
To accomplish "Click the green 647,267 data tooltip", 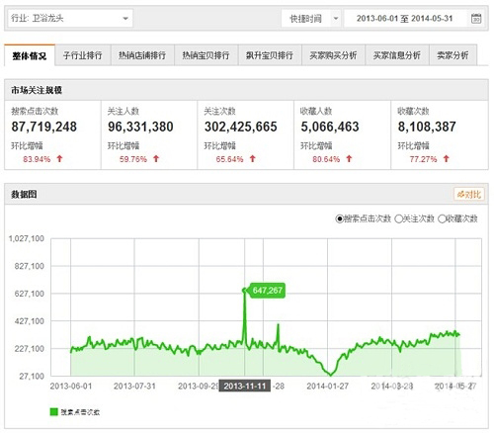I will point(267,291).
